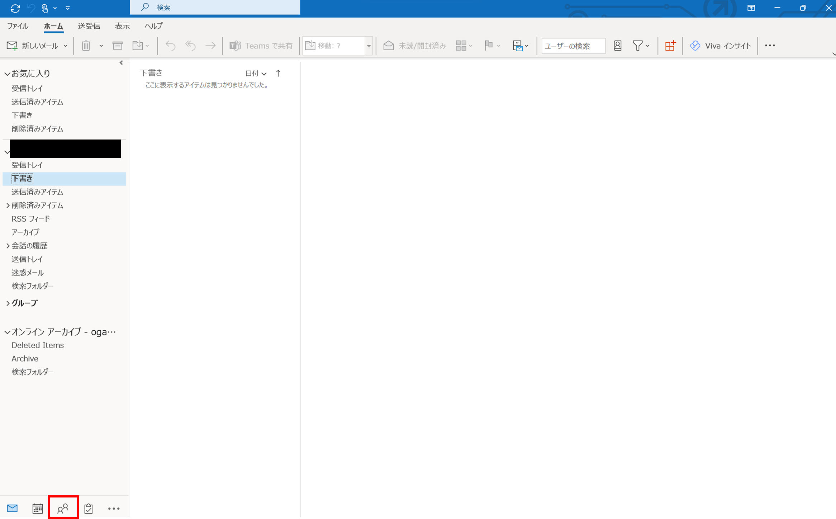Open Customize Quick Access Toolbar arrow
This screenshot has height=519, width=836.
click(x=67, y=8)
